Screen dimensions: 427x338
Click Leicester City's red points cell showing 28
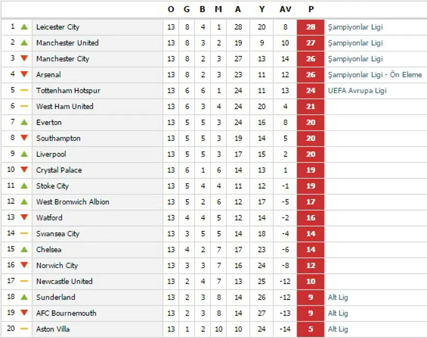click(x=311, y=27)
